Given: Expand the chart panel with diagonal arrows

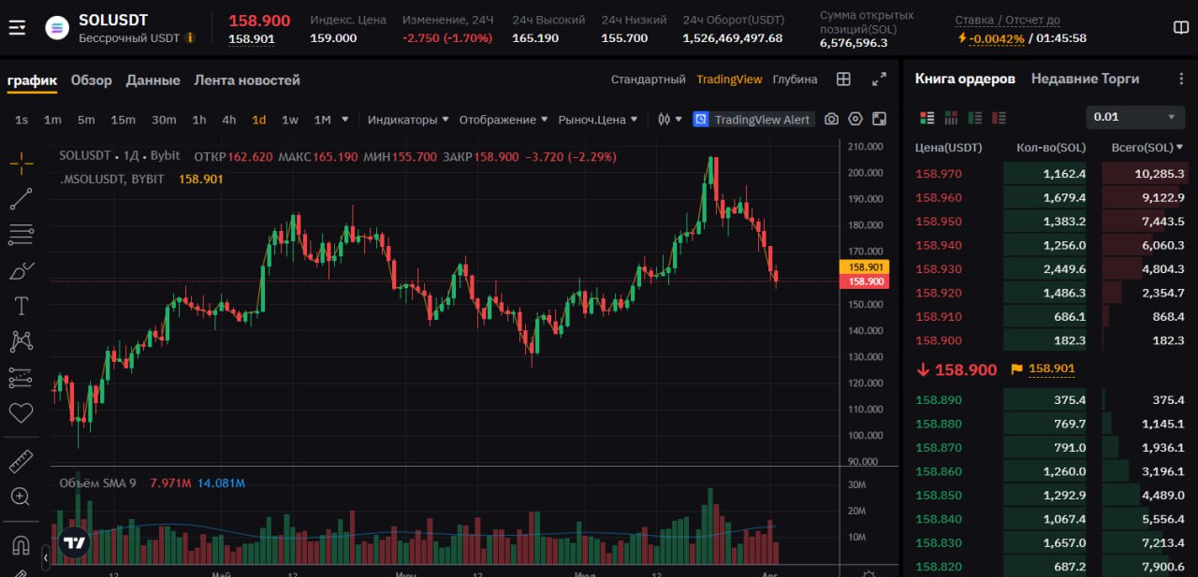Looking at the screenshot, I should [x=879, y=79].
